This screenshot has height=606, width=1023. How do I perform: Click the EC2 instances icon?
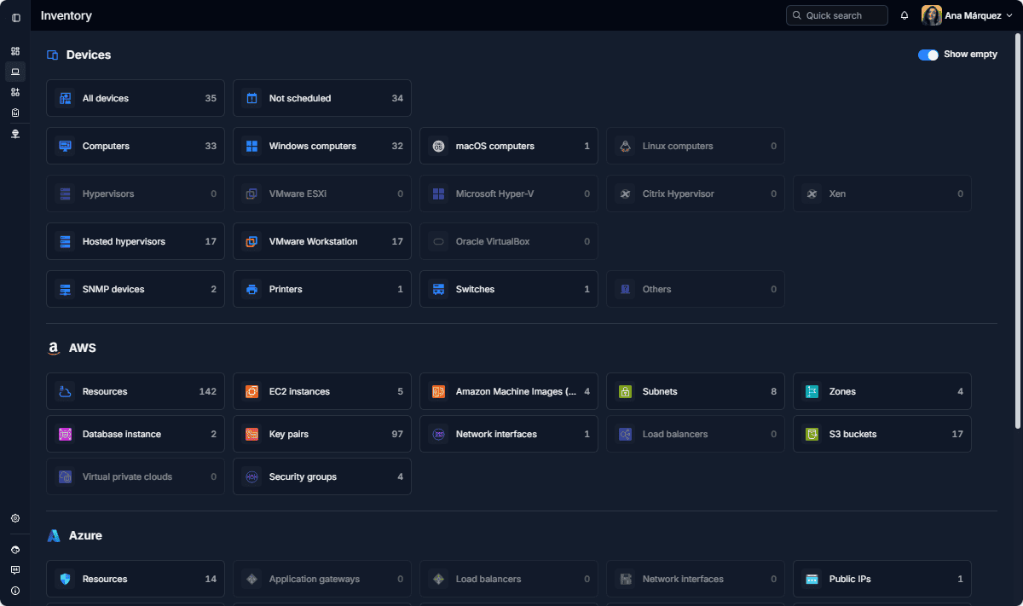click(x=251, y=391)
